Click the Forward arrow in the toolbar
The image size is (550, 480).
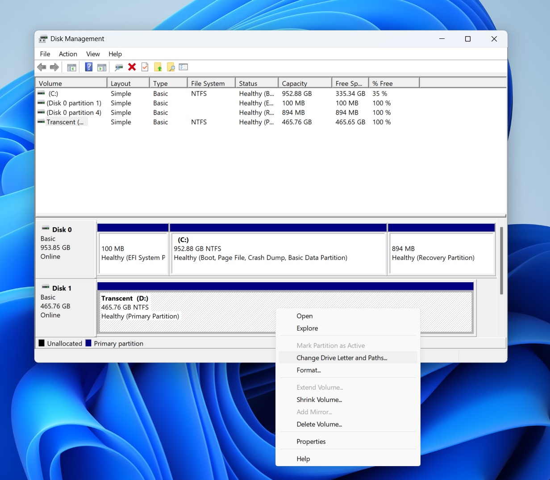(x=54, y=67)
